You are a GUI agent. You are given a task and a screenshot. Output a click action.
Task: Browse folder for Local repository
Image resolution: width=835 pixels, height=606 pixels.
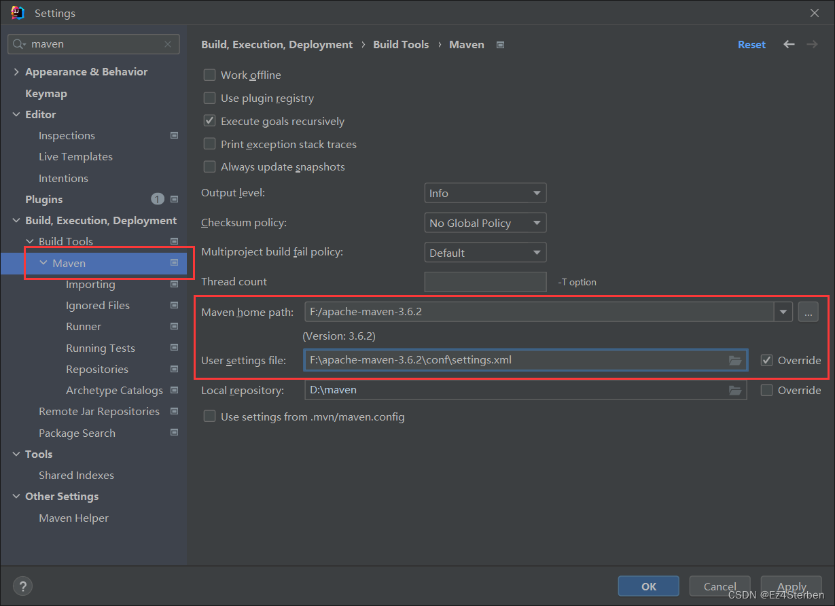click(x=735, y=390)
